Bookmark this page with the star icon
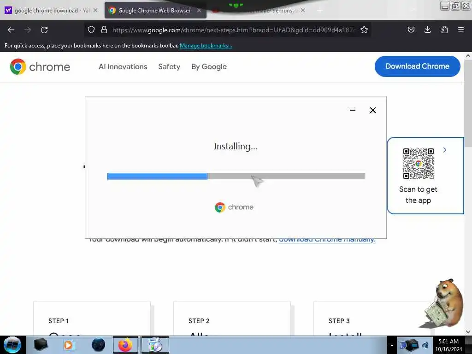The width and height of the screenshot is (472, 354). [x=364, y=29]
